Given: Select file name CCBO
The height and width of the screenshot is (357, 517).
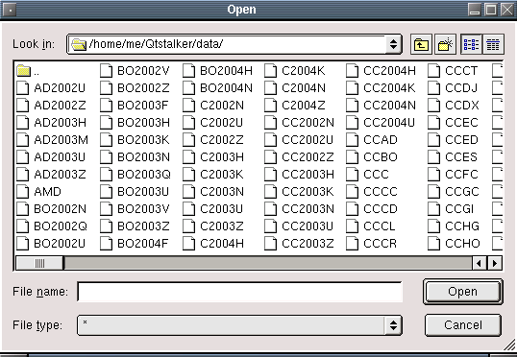Looking at the screenshot, I should click(381, 157).
